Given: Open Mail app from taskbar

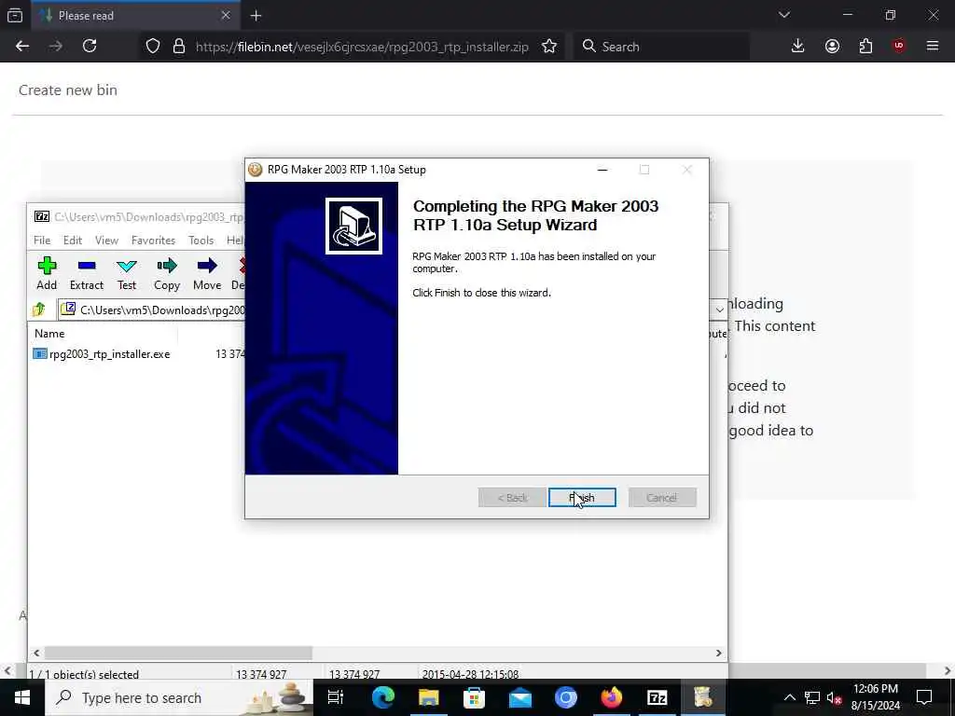Looking at the screenshot, I should pyautogui.click(x=520, y=697).
